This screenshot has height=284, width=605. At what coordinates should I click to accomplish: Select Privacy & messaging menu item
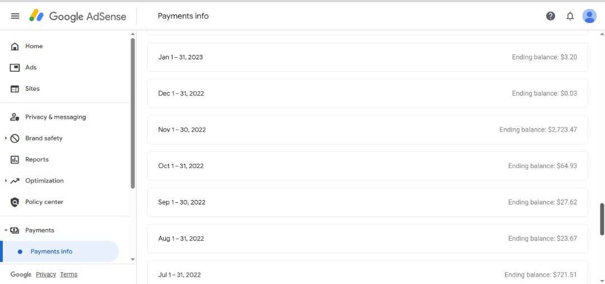(x=55, y=117)
